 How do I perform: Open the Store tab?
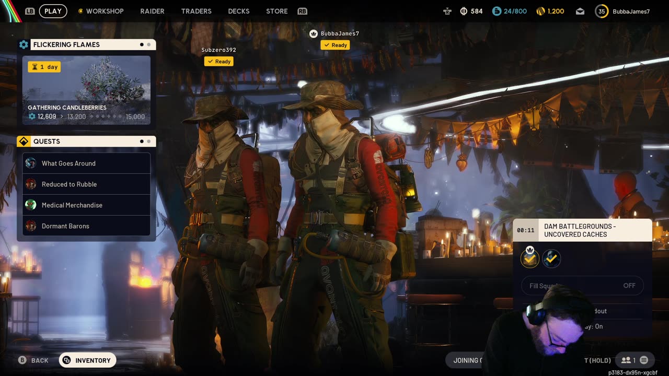click(277, 11)
